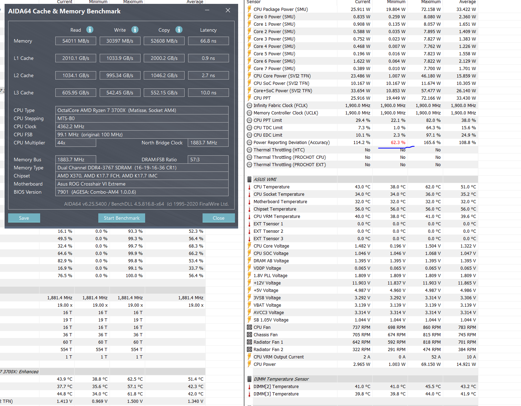Image resolution: width=521 pixels, height=406 pixels.
Task: Select the DIMM[3] Temperature row label
Action: [x=276, y=394]
